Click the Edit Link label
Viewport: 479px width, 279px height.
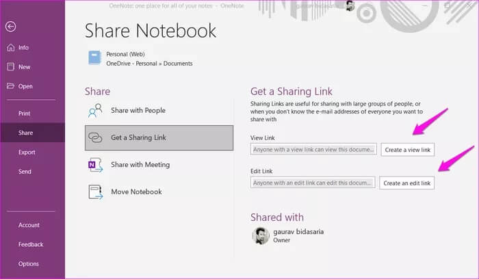261,171
